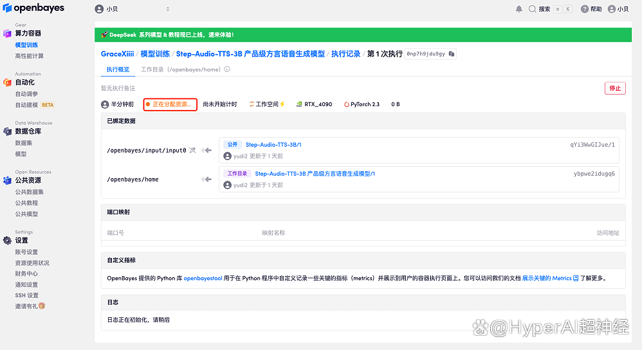Click the 自动化 sidebar icon
Image resolution: width=642 pixels, height=350 pixels.
coord(7,82)
